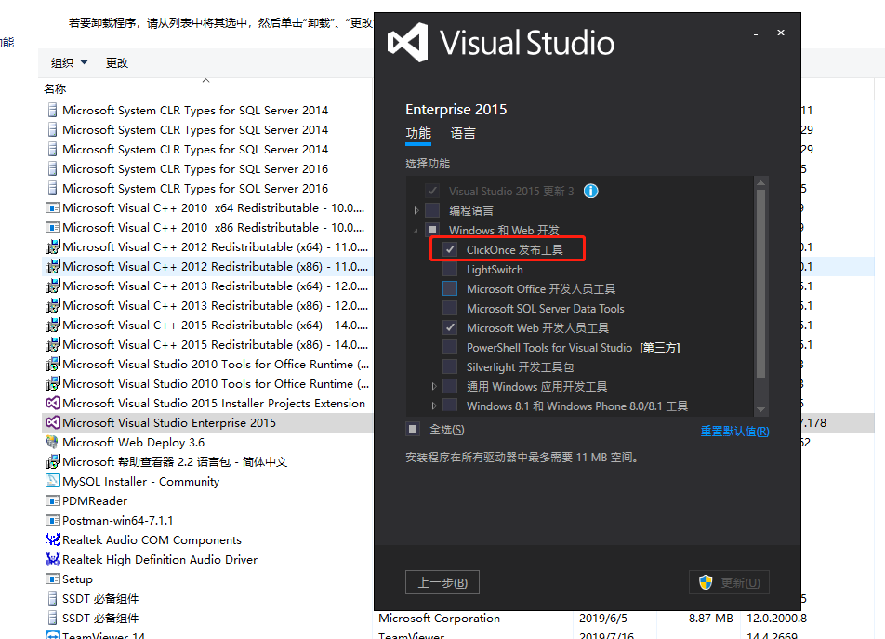Click the Postman-win64 app icon
Viewport: 885px width, 639px height.
(x=53, y=520)
